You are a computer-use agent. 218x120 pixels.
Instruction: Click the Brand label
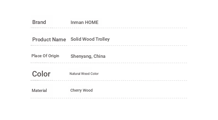[39, 22]
